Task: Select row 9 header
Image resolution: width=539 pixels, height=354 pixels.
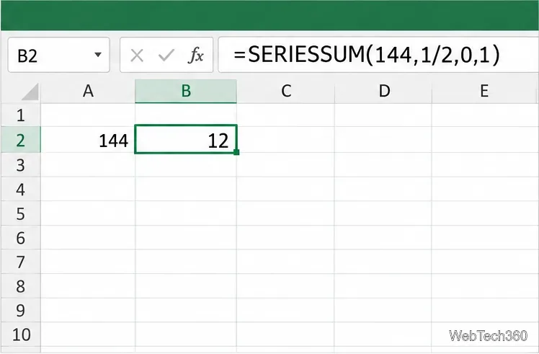Action: pyautogui.click(x=21, y=310)
